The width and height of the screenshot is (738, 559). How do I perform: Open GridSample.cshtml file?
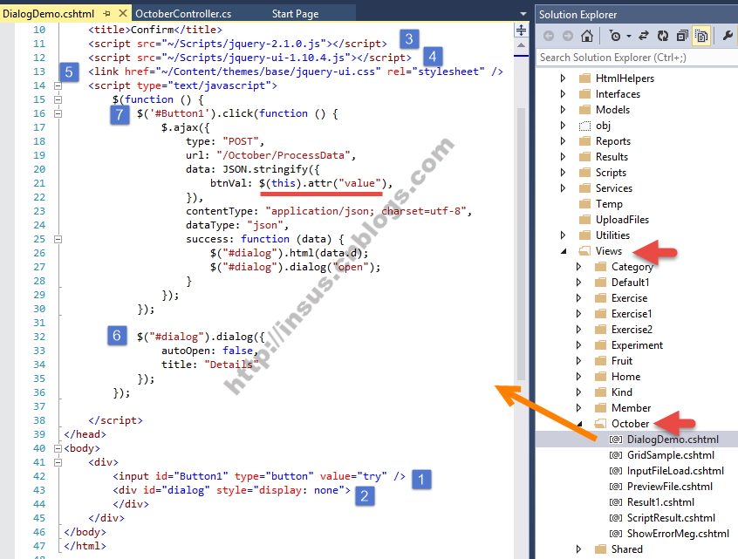pyautogui.click(x=670, y=455)
